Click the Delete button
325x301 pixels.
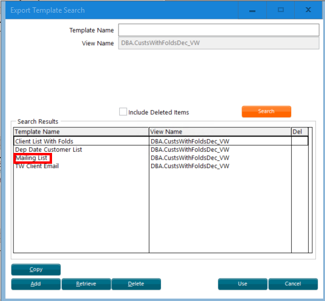click(x=136, y=284)
